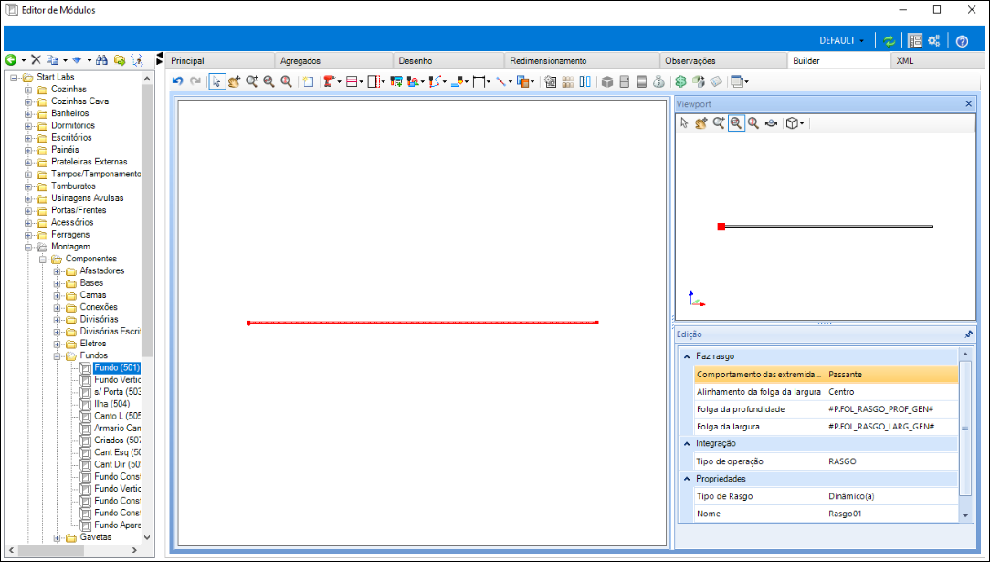This screenshot has height=562, width=990.
Task: Expand the Gavetas folder
Action: pyautogui.click(x=57, y=538)
